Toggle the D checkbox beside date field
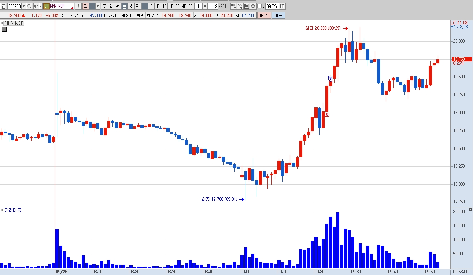Screen dimensions: 473x275 tap(259, 6)
